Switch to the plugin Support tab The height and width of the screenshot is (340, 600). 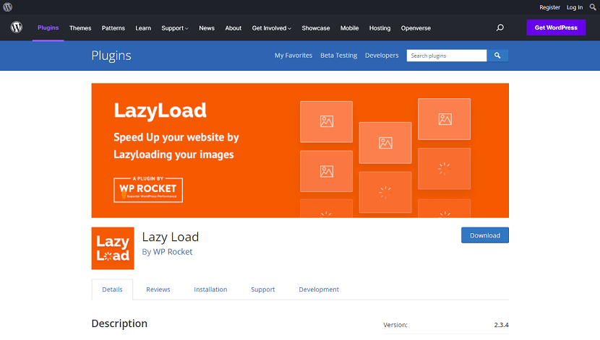263,289
